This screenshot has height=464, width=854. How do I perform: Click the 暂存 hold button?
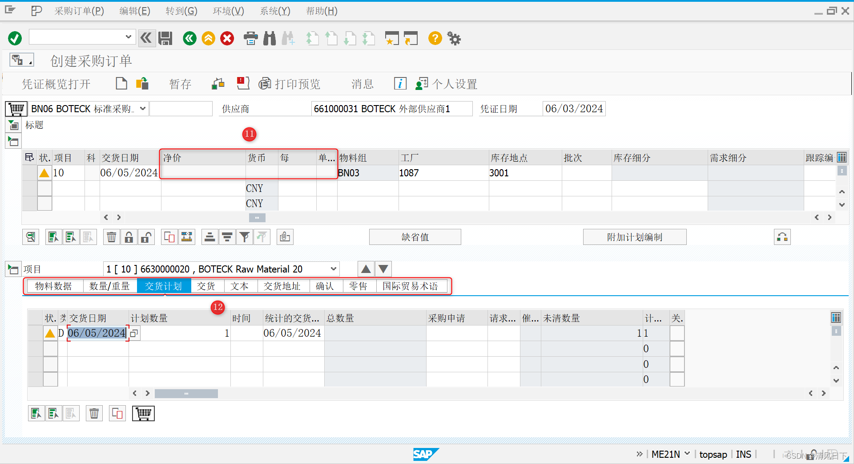pos(180,84)
